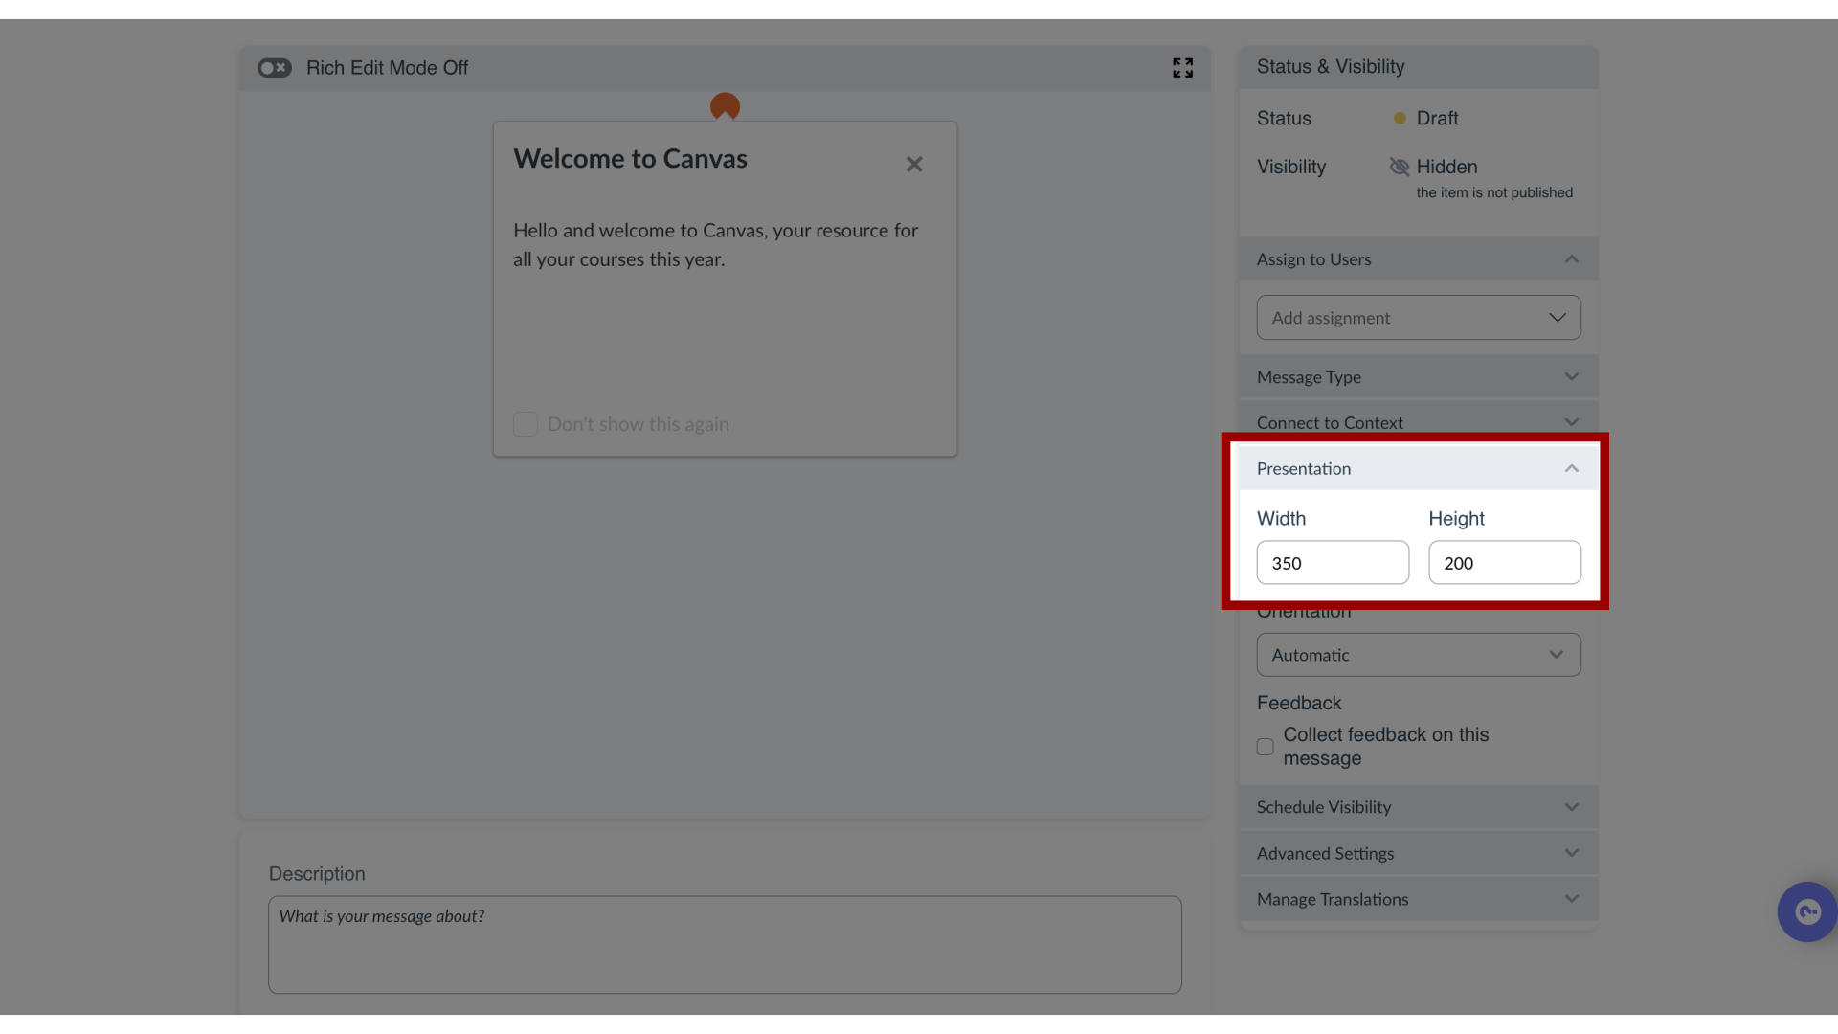Toggle Rich Edit Mode Off switch

coord(274,68)
